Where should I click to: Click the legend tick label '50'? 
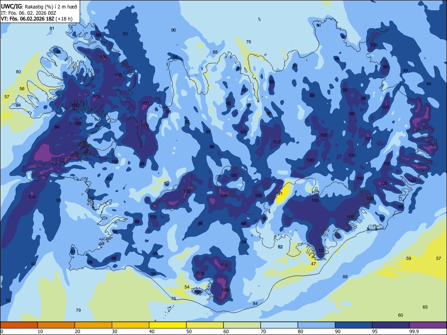tap(189, 331)
